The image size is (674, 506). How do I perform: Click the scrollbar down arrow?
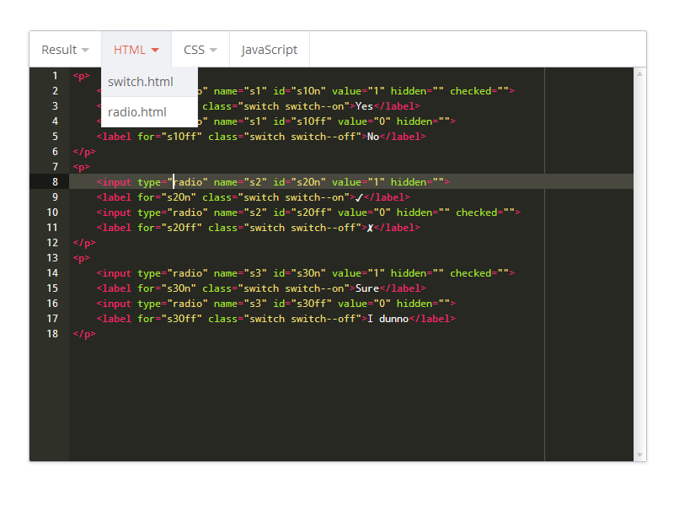pos(639,455)
